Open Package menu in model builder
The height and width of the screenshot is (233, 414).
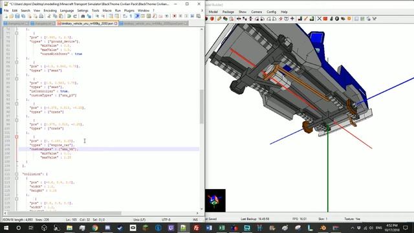coord(228,12)
